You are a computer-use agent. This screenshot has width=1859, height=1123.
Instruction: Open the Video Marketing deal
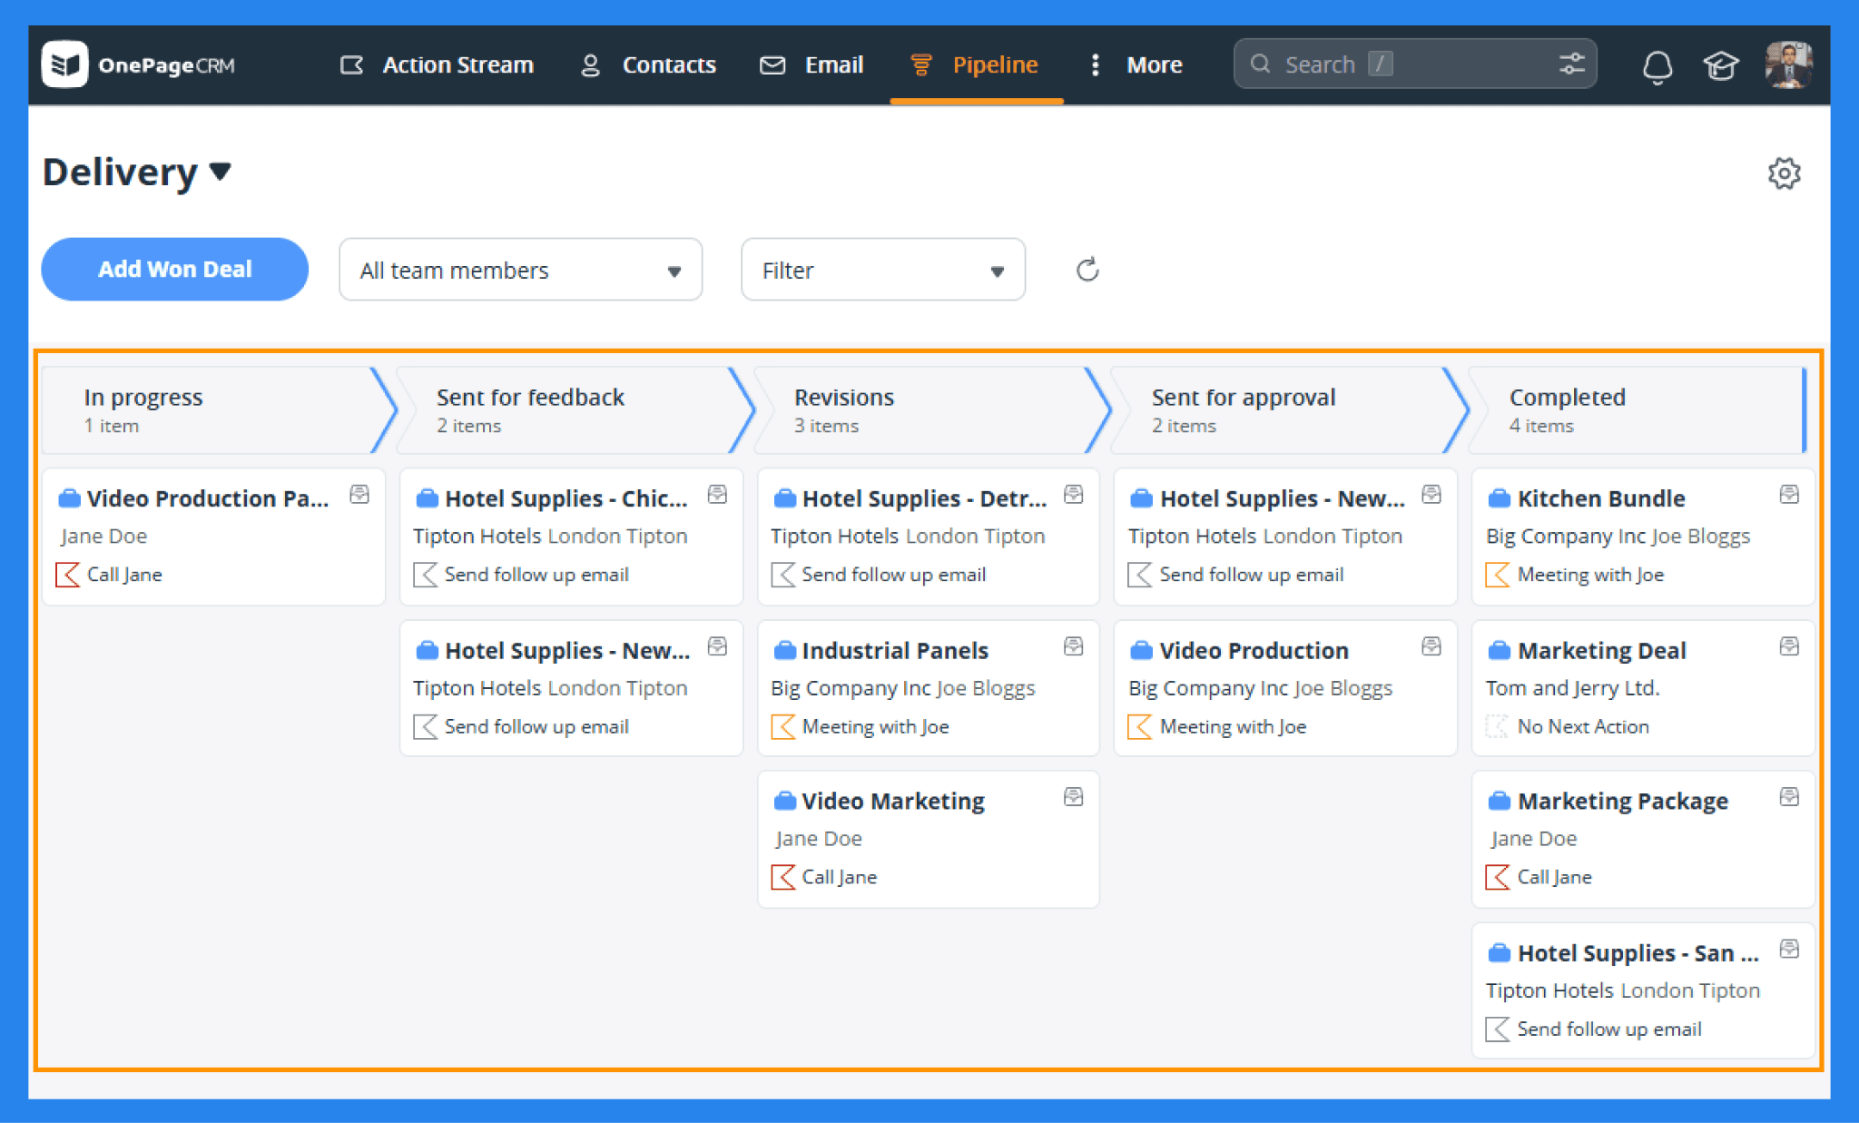click(893, 801)
